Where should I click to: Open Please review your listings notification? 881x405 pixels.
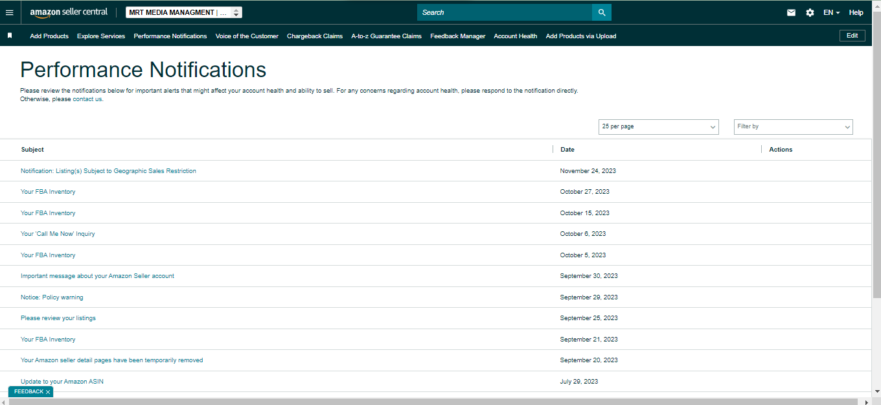58,318
